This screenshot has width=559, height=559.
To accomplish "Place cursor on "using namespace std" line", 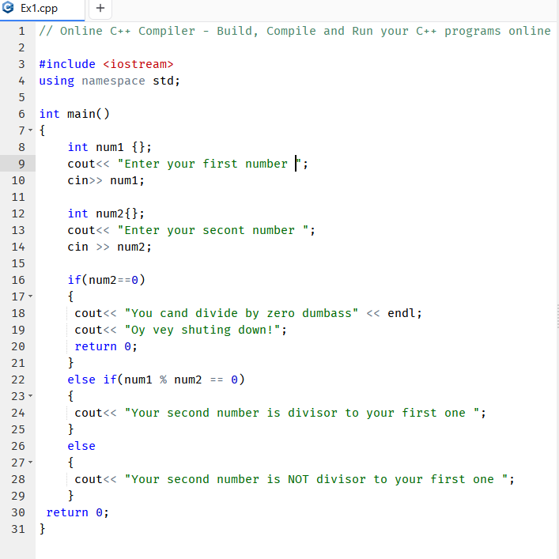I will [109, 81].
